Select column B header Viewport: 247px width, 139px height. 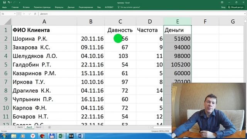coord(91,22)
